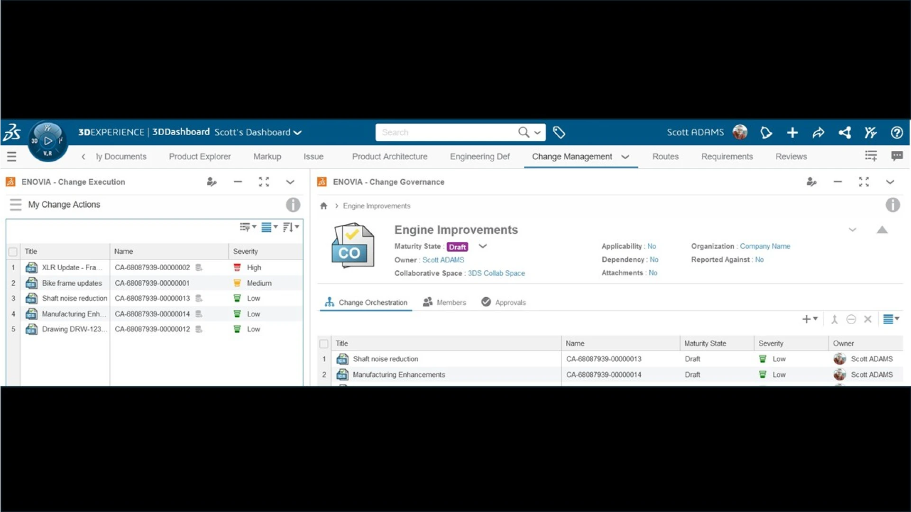The image size is (911, 512).
Task: Open the Members tab
Action: coord(444,302)
